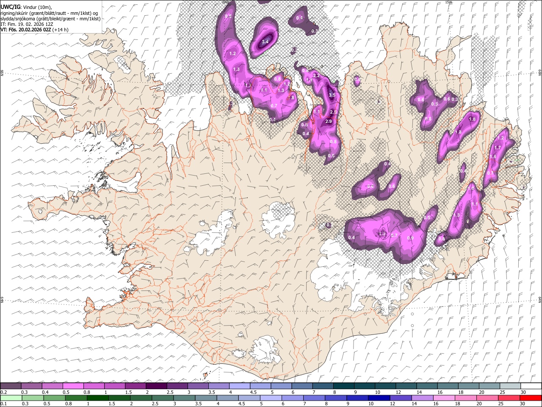Select the 2.9 snowfall value label
The width and height of the screenshot is (542, 407).
(x=329, y=121)
